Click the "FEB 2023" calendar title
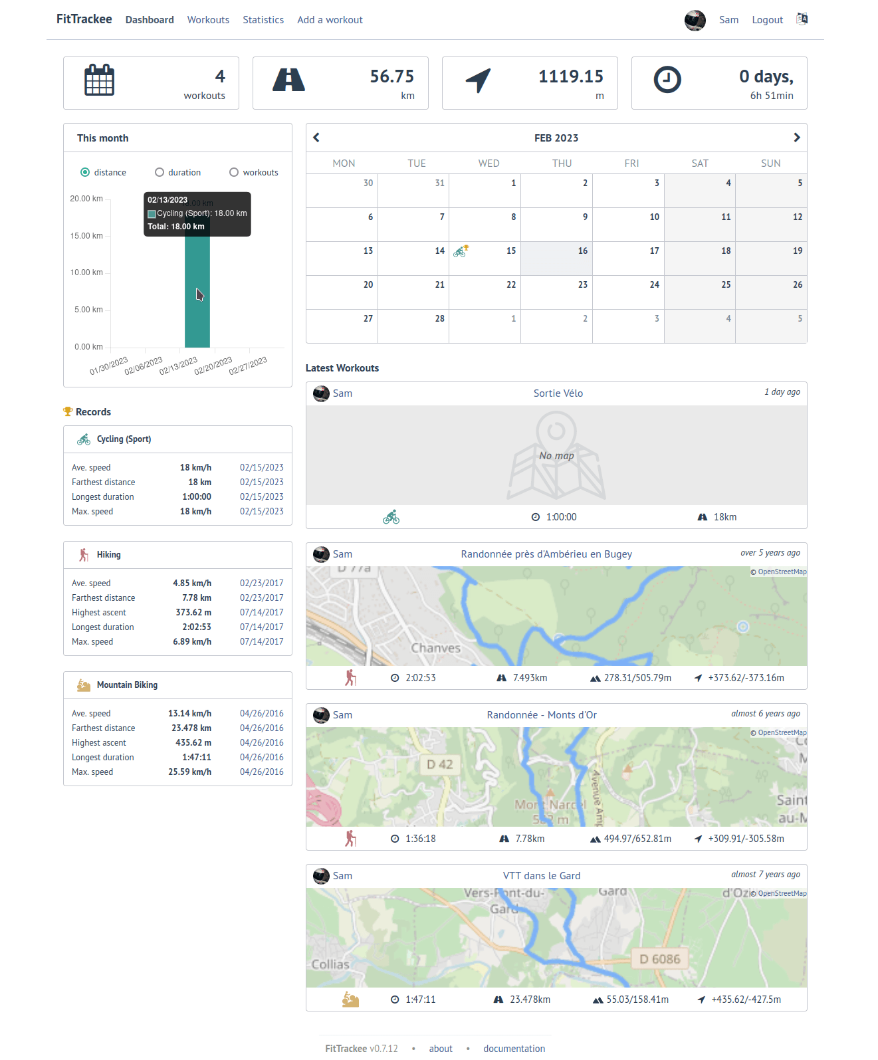Viewport: 878px width, 1060px height. point(556,138)
